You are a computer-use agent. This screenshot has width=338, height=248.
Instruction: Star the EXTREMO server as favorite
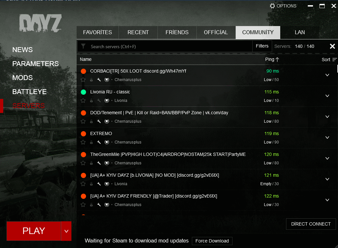click(x=83, y=142)
